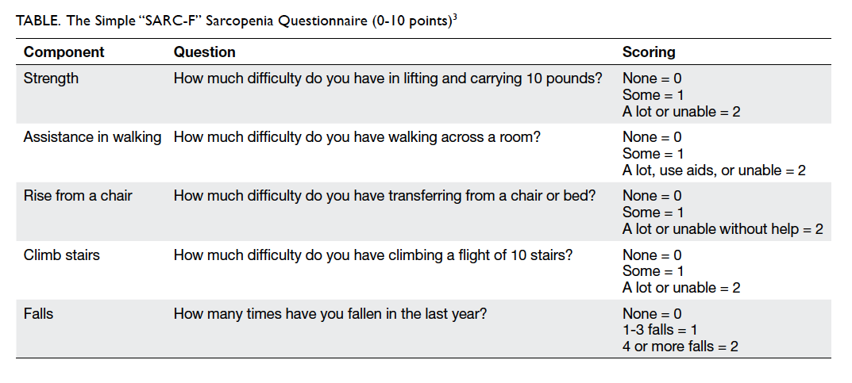The width and height of the screenshot is (852, 383).
Task: Click the 'Assistance in walking' component
Action: point(92,137)
